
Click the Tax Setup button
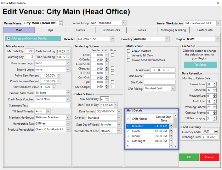pos(200,65)
